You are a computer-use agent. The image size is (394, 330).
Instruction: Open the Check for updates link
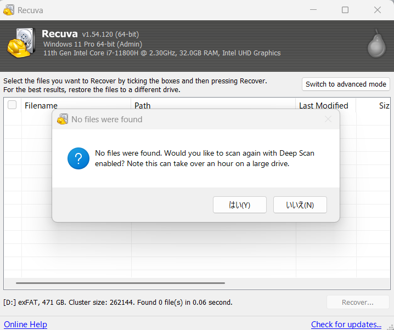(x=346, y=325)
